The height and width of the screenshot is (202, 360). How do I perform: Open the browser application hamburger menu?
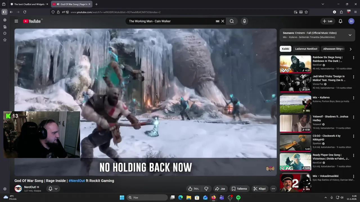pyautogui.click(x=355, y=12)
